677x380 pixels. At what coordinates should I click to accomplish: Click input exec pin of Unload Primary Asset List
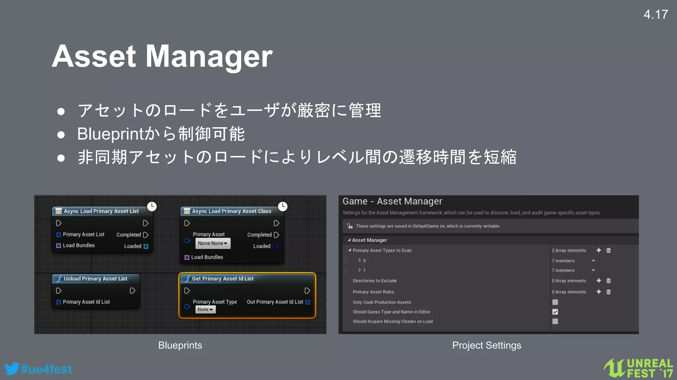click(x=59, y=291)
